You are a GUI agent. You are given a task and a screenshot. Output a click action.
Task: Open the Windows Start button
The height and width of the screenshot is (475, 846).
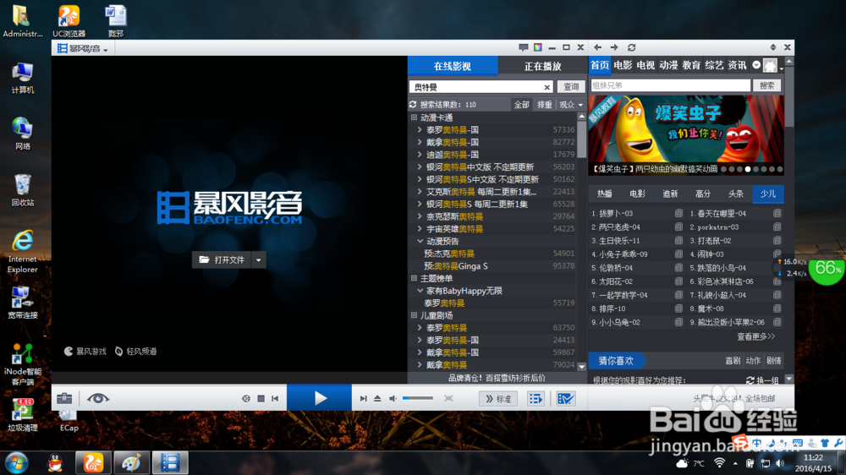tap(16, 463)
